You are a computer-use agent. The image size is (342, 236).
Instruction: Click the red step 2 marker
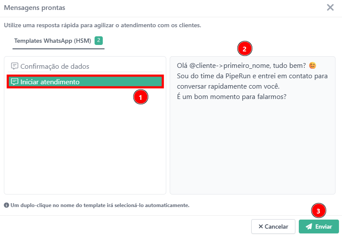click(244, 49)
